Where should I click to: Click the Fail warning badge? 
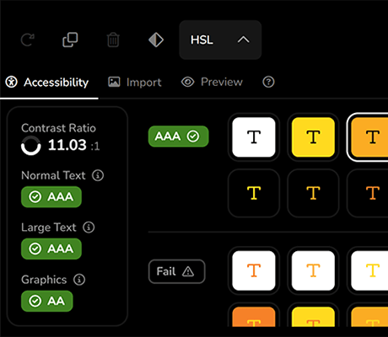tap(177, 271)
